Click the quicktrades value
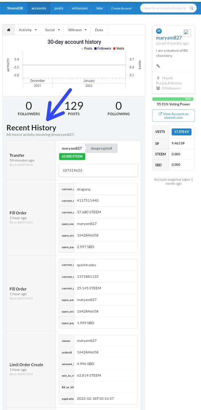 pyautogui.click(x=86, y=265)
